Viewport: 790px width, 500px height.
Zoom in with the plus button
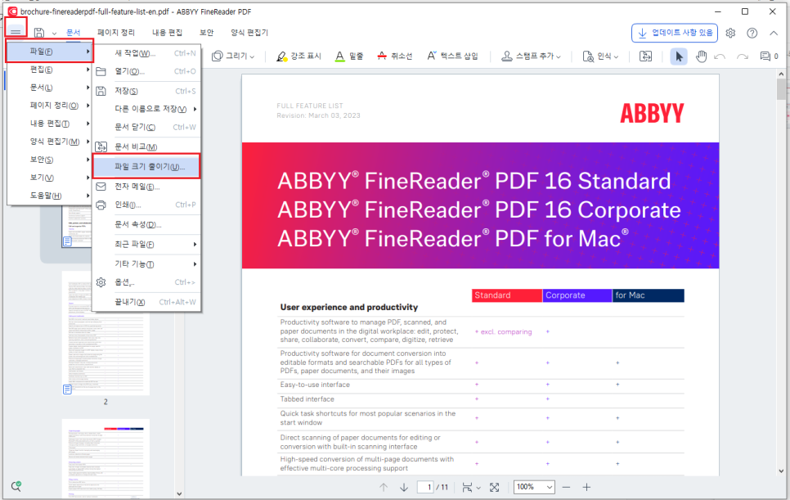pyautogui.click(x=586, y=488)
